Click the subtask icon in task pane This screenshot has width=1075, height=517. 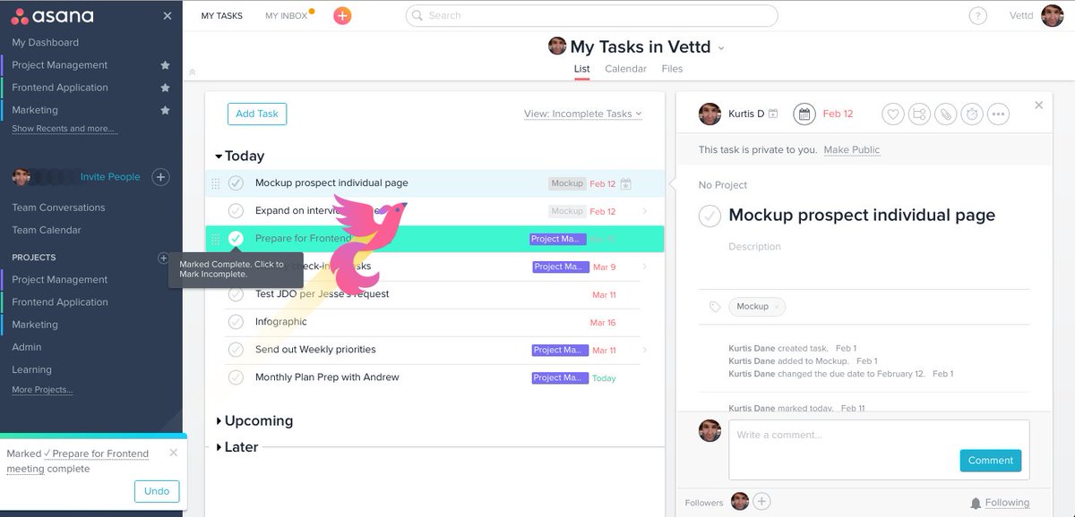919,114
